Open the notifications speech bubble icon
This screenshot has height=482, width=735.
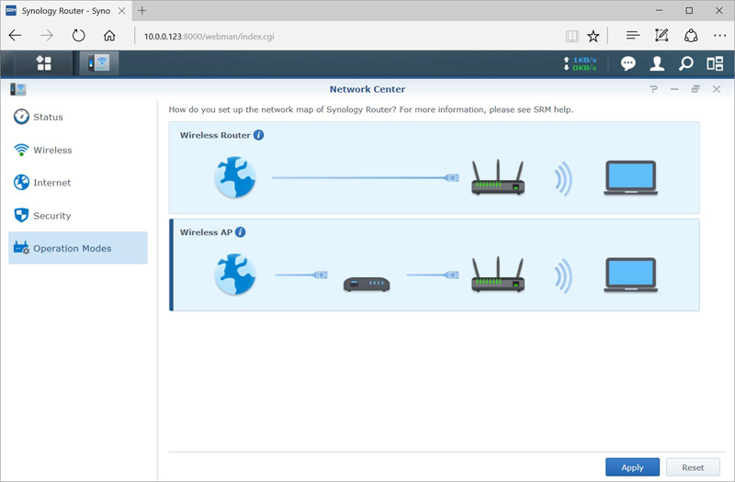coord(628,63)
